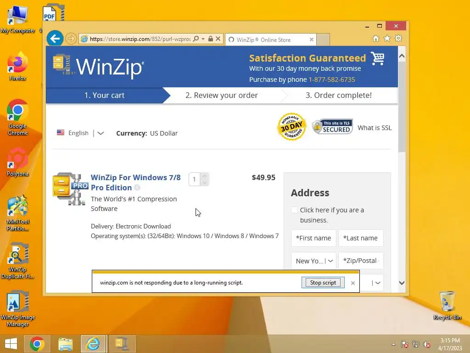470x353 pixels.
Task: Open WinZip from the taskbar
Action: point(122,344)
